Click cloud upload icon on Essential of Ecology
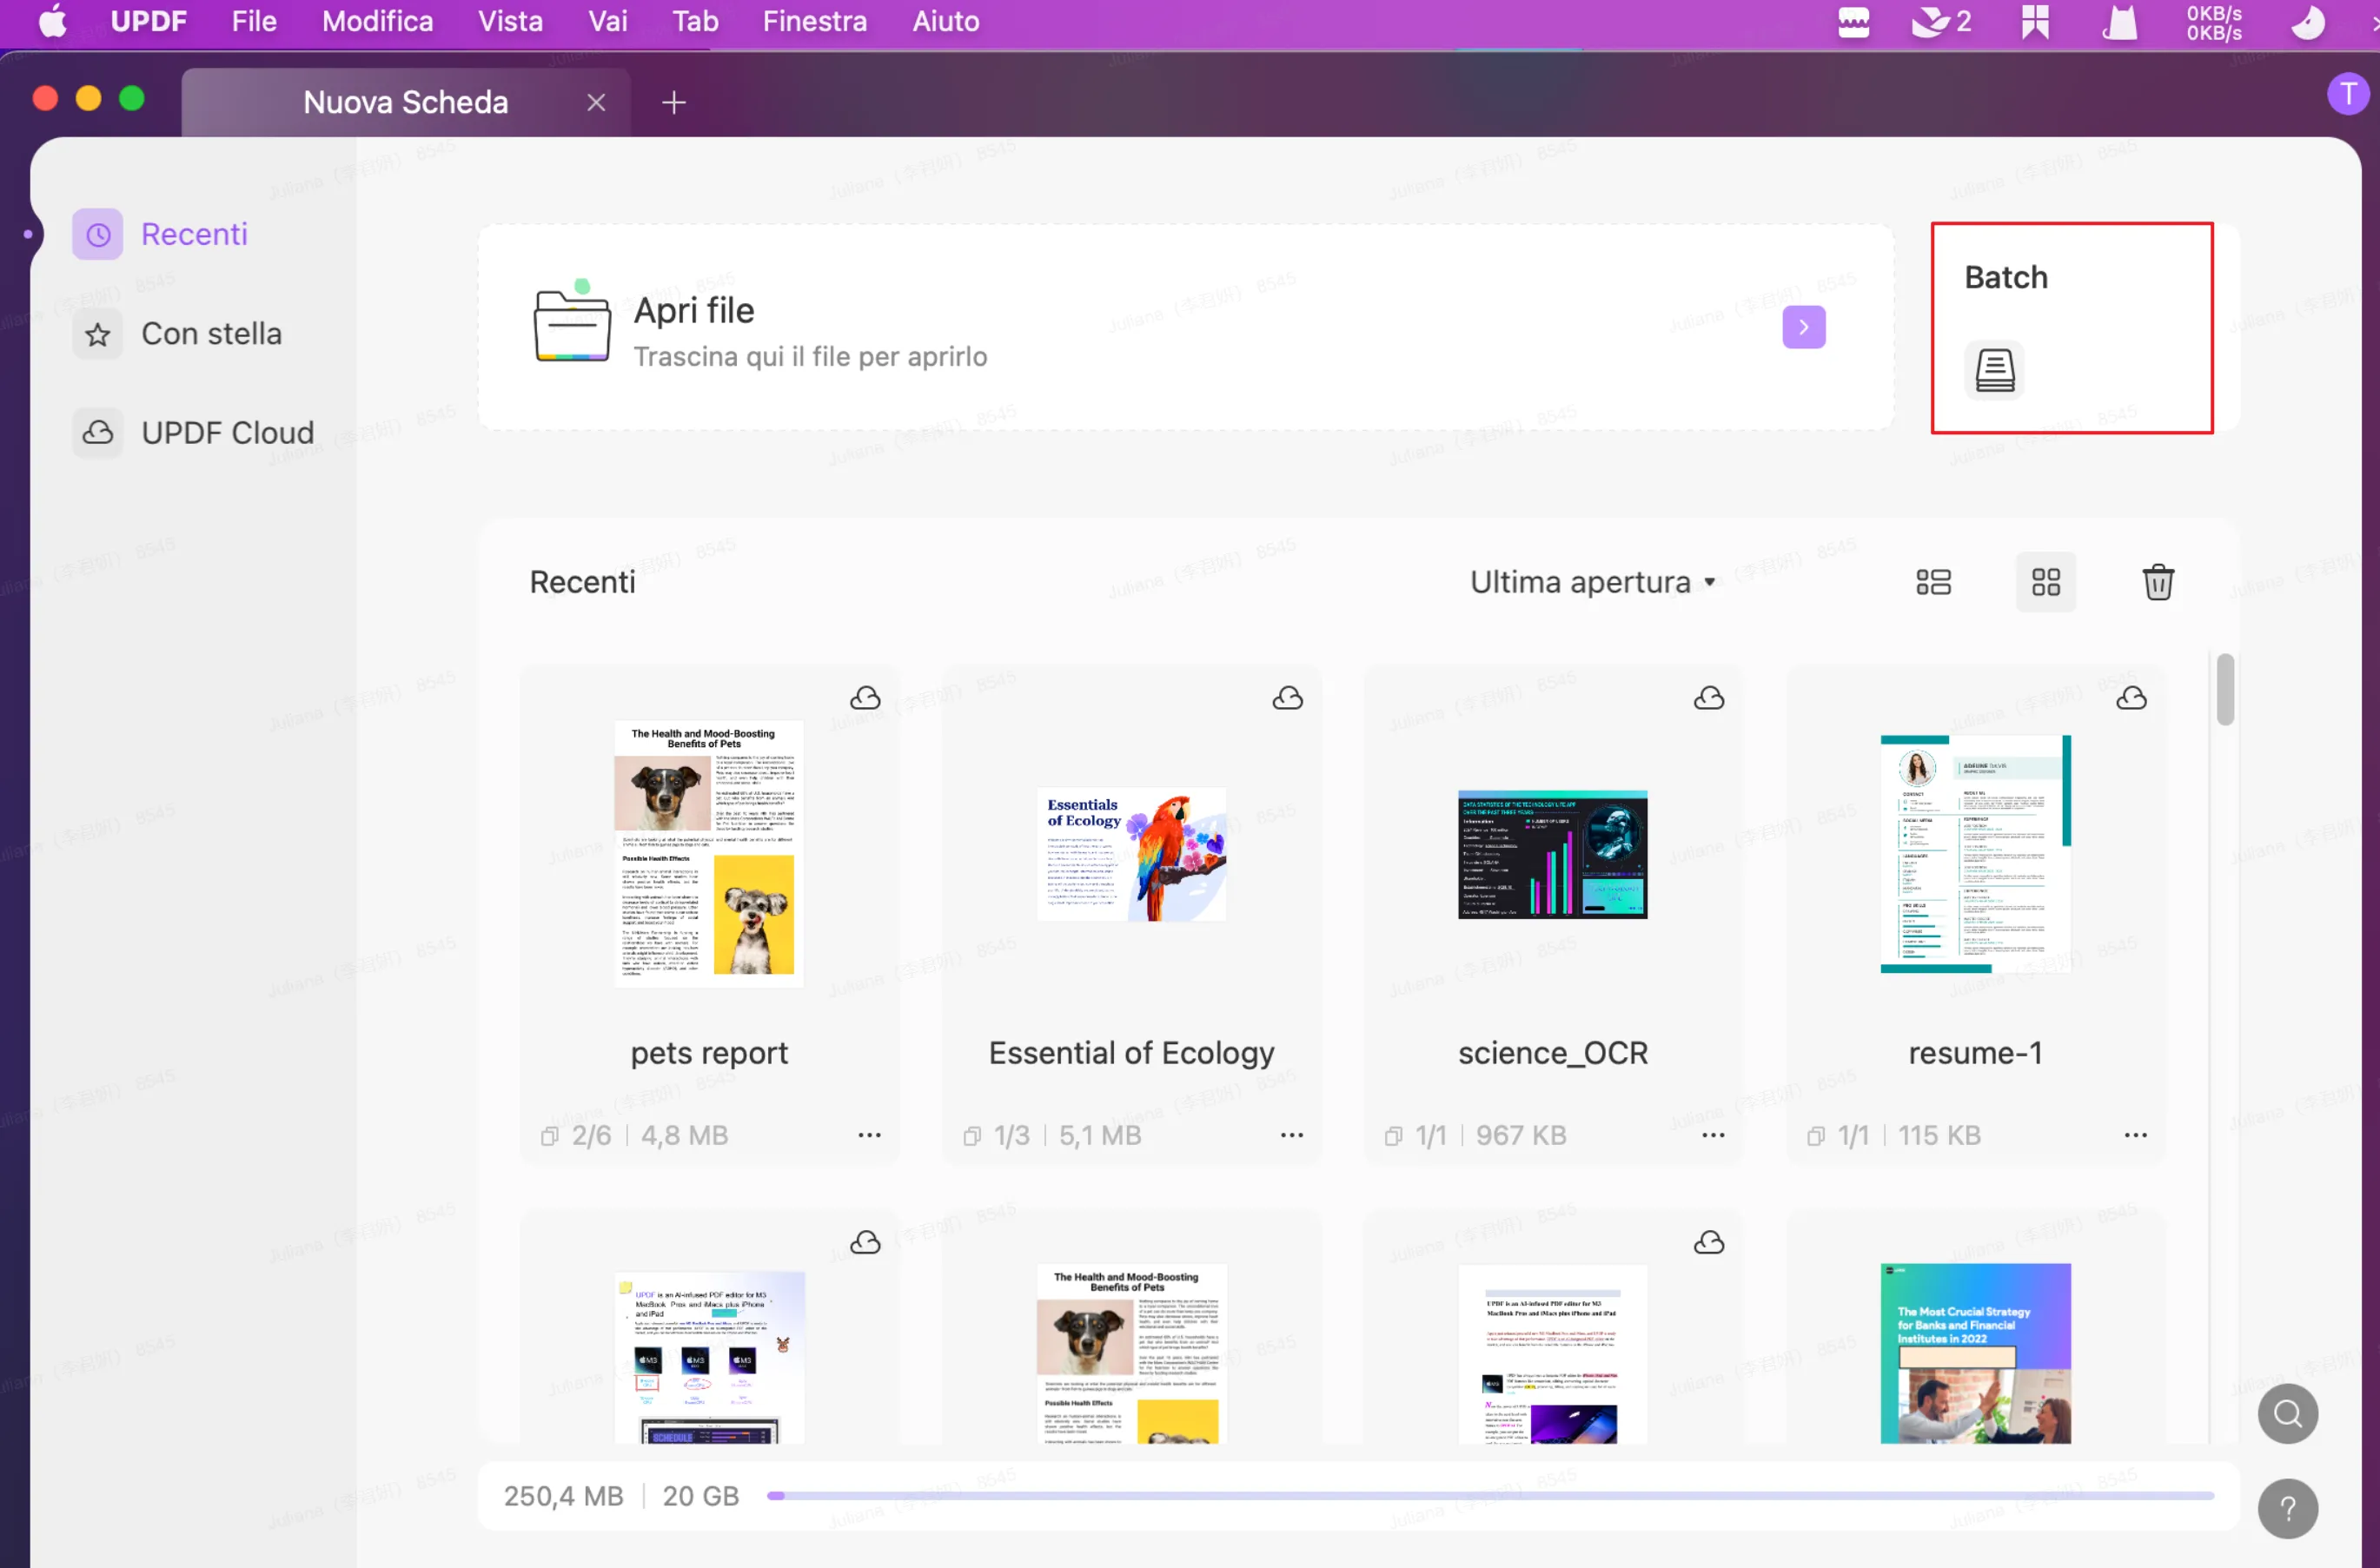This screenshot has width=2380, height=1568. (x=1288, y=697)
